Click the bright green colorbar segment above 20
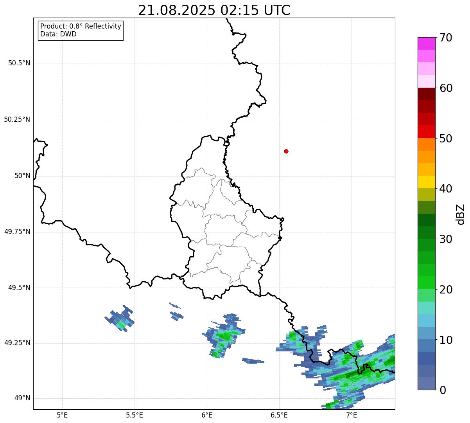The height and width of the screenshot is (423, 470). (426, 283)
